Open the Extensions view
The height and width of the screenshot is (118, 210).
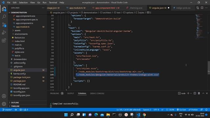(x=4, y=40)
